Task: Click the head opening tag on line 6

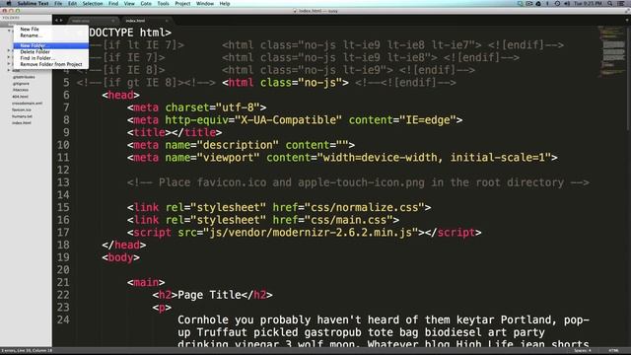Action: [120, 95]
